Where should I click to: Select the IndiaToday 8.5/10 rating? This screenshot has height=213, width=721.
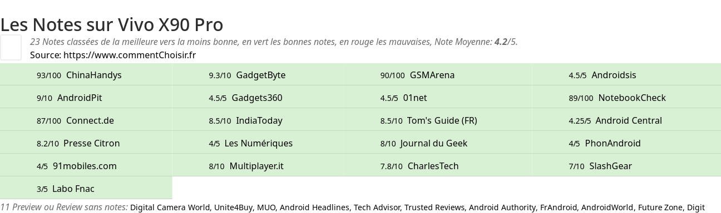point(258,120)
